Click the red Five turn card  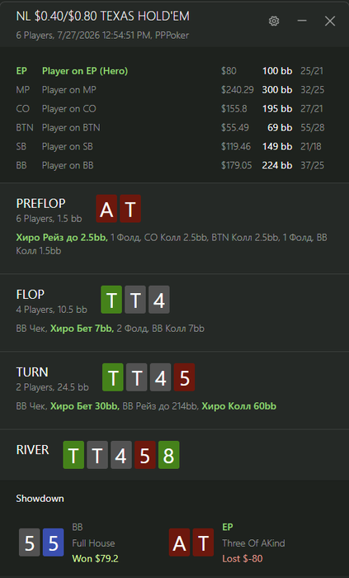pyautogui.click(x=185, y=377)
